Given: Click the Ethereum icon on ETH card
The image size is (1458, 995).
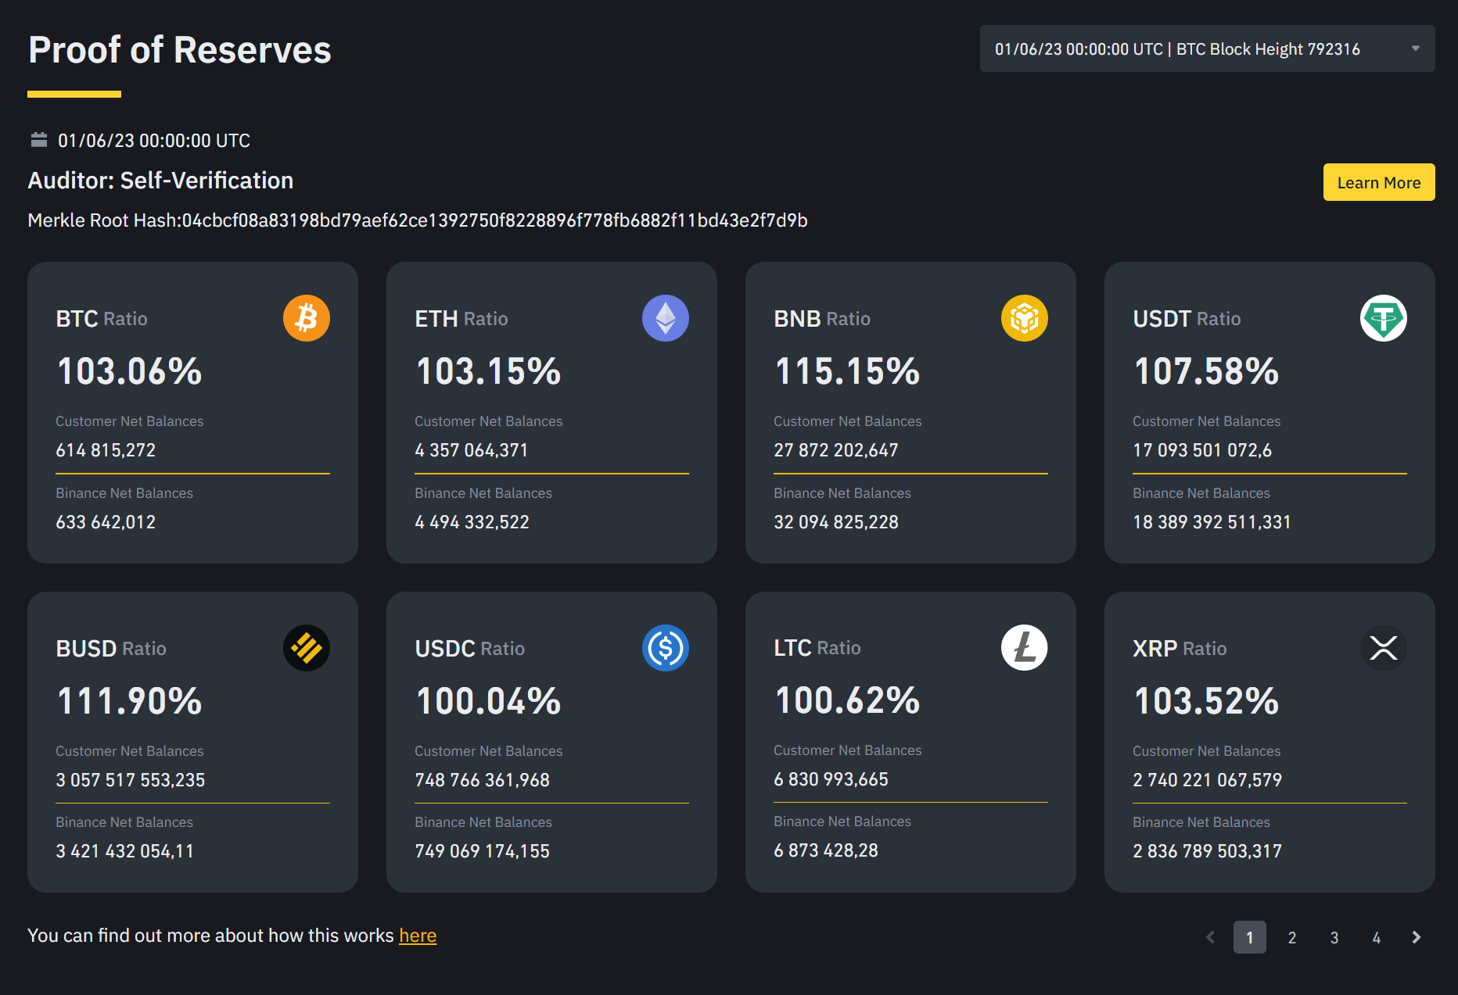Looking at the screenshot, I should coord(665,318).
